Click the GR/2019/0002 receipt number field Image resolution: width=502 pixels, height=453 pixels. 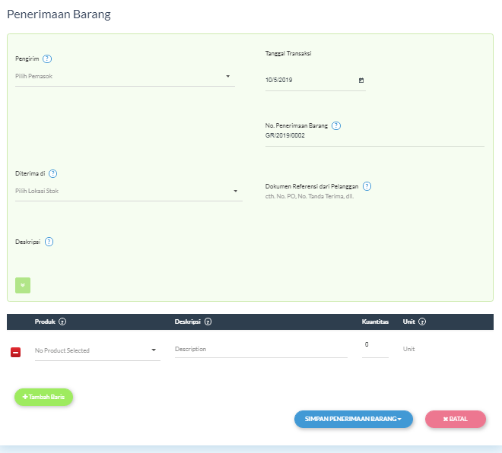click(374, 136)
